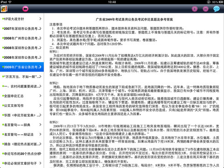Expand chevron beside 名言警句——辞典

point(40,125)
